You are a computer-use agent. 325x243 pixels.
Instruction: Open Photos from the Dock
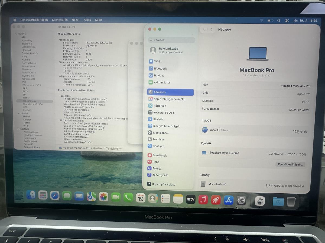(x=103, y=197)
